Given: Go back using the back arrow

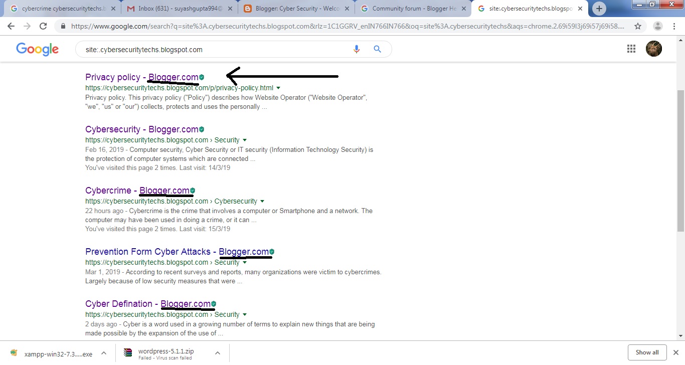Looking at the screenshot, I should click(11, 26).
